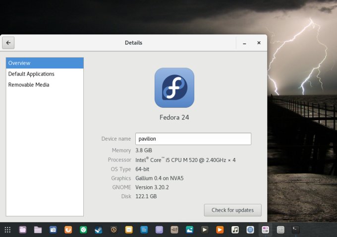Viewport: 337px width, 237px height.
Task: Launch Steam from the dock
Action: pyautogui.click(x=99, y=230)
